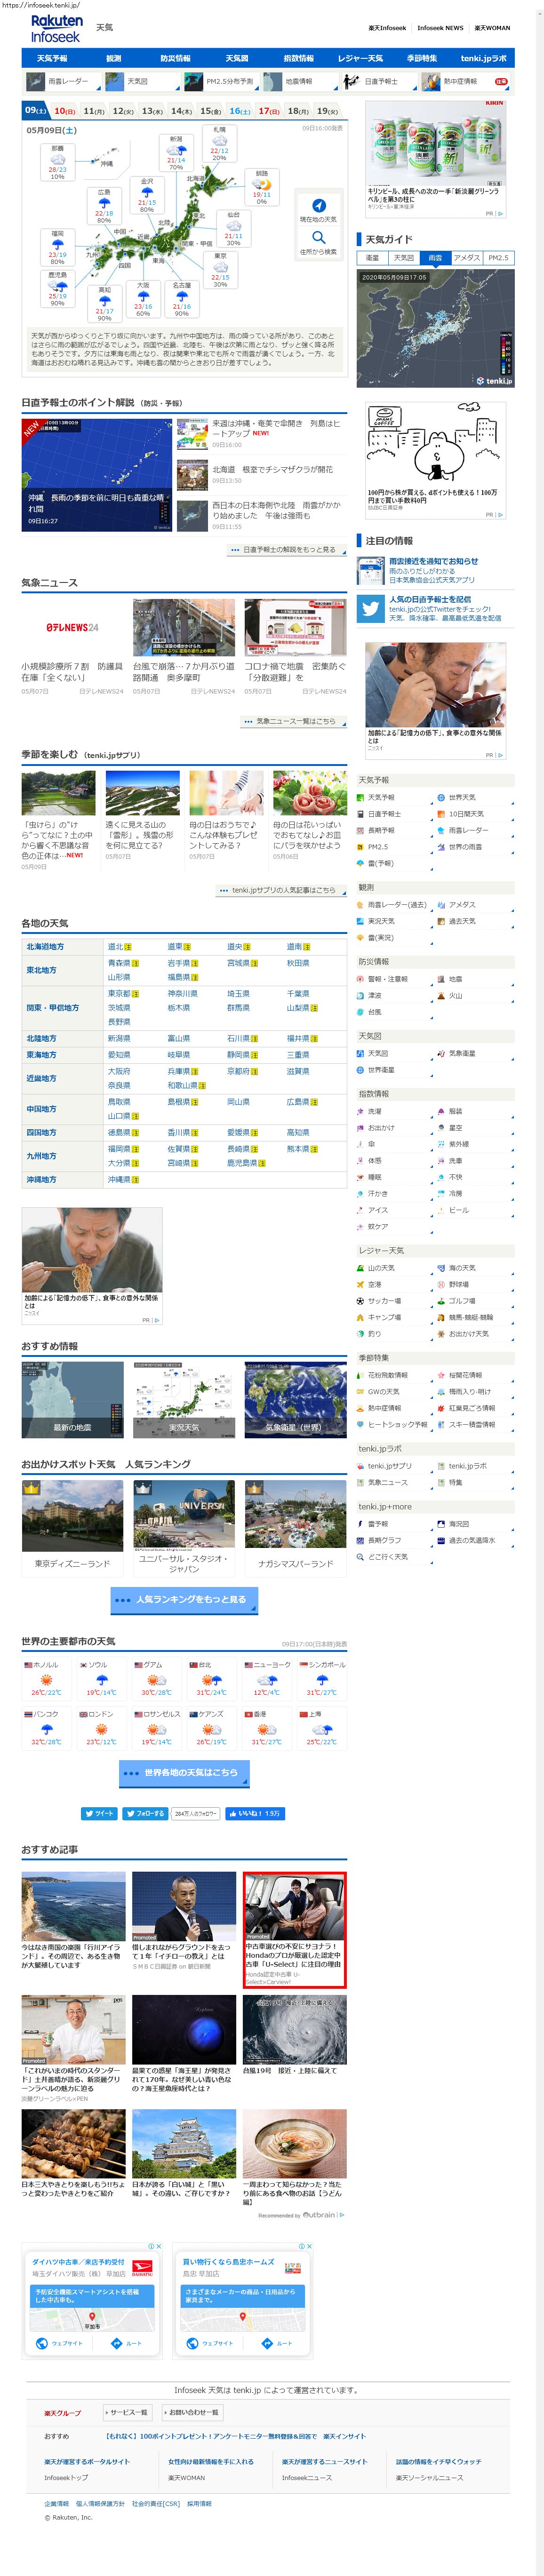Click 世界各地の天気はこちら button
This screenshot has height=2576, width=544.
pyautogui.click(x=184, y=1773)
